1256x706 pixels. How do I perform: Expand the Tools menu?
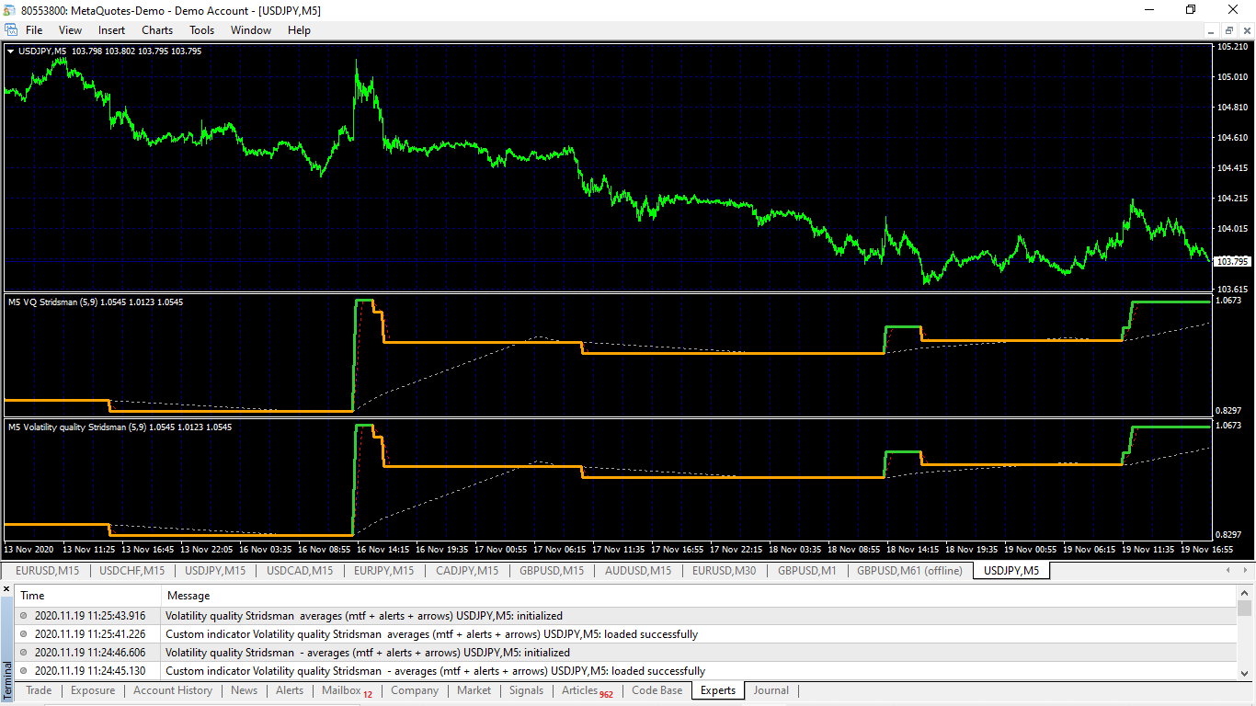[x=201, y=30]
